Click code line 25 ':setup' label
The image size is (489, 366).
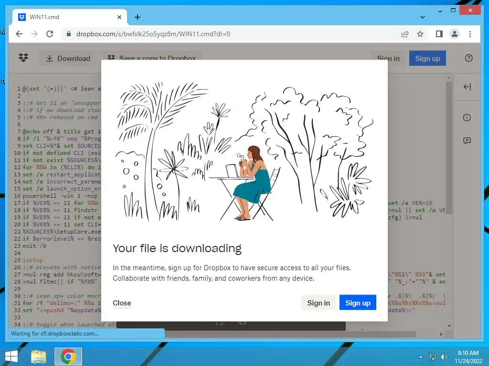[x=33, y=260]
